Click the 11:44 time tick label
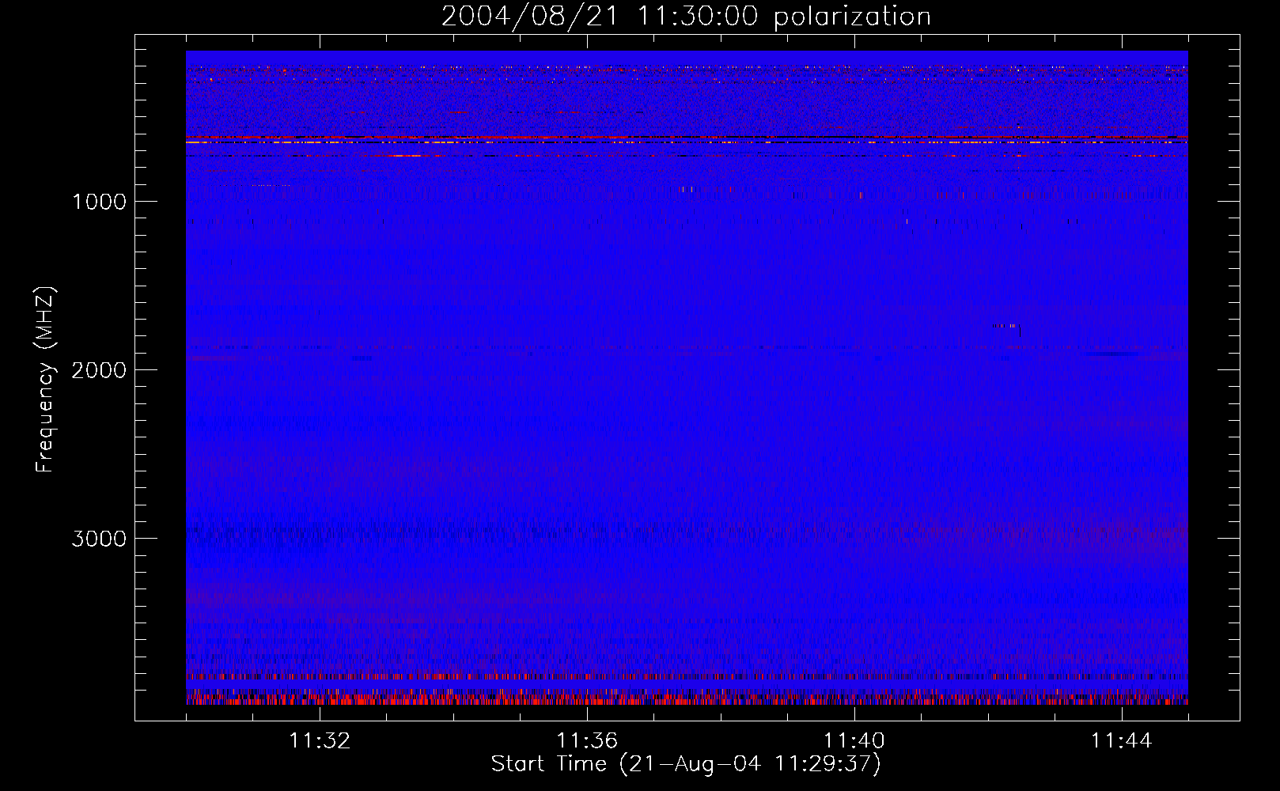 [x=1122, y=741]
